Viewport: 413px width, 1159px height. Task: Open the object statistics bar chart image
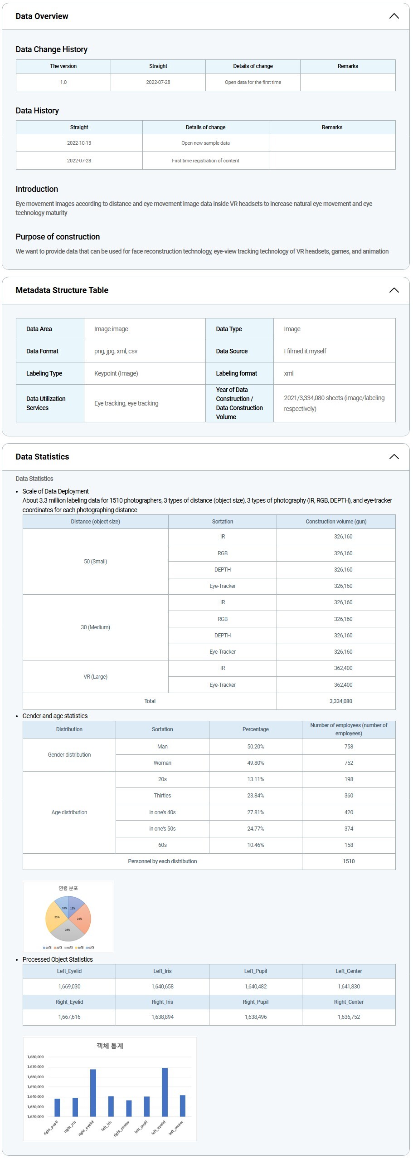click(110, 1089)
